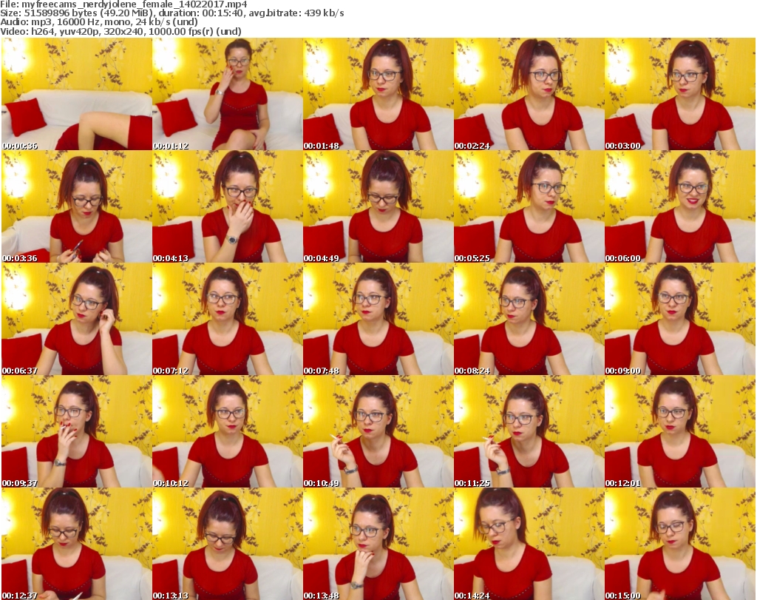
Task: Select the thumbnail frame at 00:08:24
Action: 529,320
